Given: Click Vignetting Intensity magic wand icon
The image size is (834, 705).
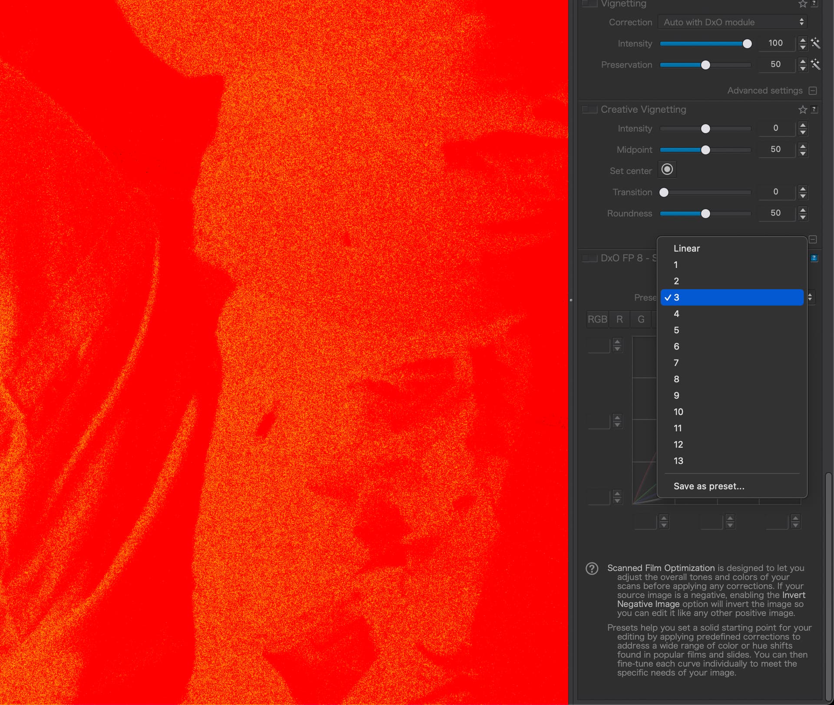Looking at the screenshot, I should tap(815, 43).
